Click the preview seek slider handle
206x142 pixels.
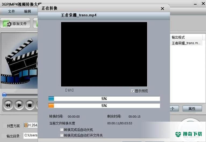pos(4,95)
